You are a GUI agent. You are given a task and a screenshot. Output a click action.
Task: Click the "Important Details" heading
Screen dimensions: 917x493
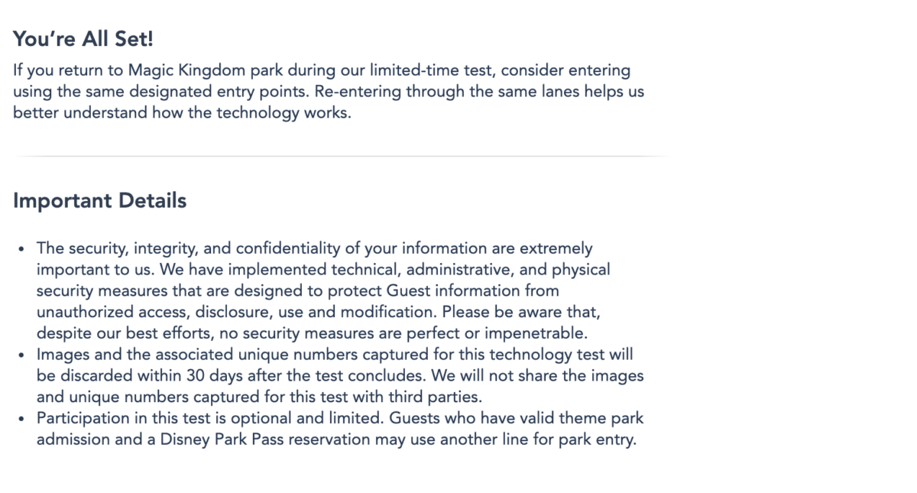click(x=99, y=201)
